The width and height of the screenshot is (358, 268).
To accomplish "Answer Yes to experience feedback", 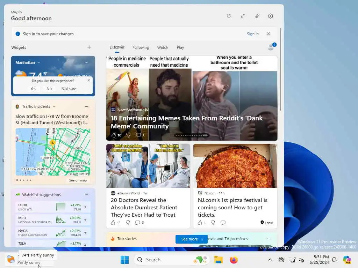I will point(33,89).
